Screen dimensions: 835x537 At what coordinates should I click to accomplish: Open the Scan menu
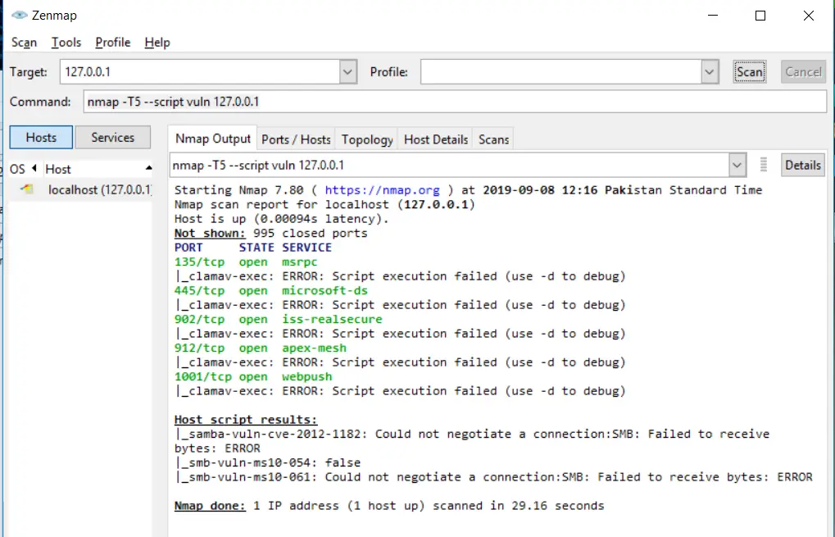[24, 42]
